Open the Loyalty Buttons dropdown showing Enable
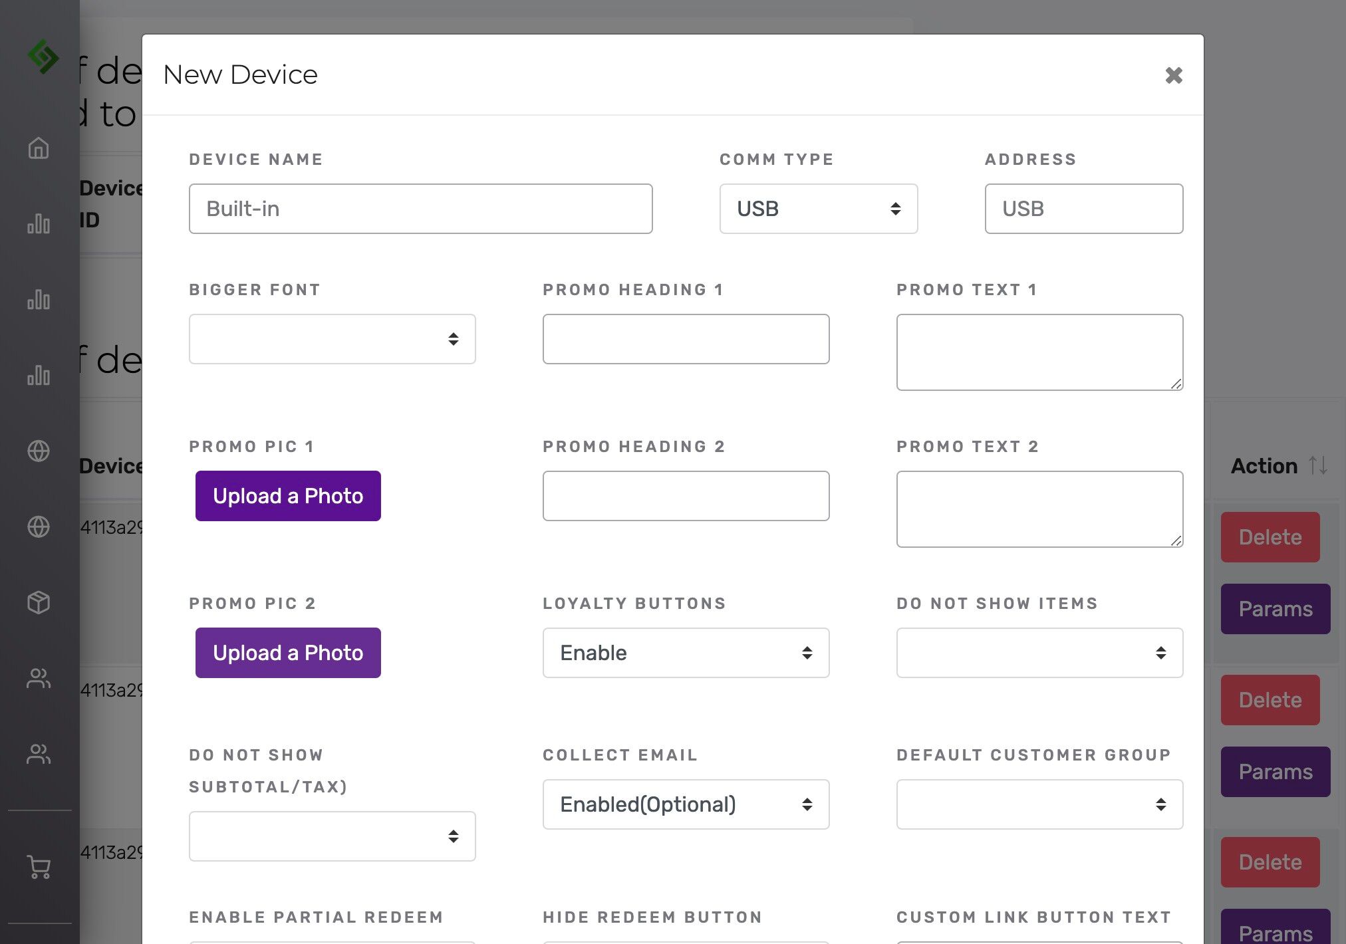1346x944 pixels. coord(686,653)
